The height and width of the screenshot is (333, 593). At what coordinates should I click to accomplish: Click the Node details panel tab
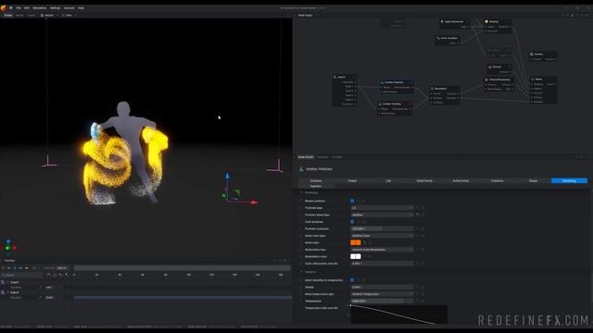306,157
